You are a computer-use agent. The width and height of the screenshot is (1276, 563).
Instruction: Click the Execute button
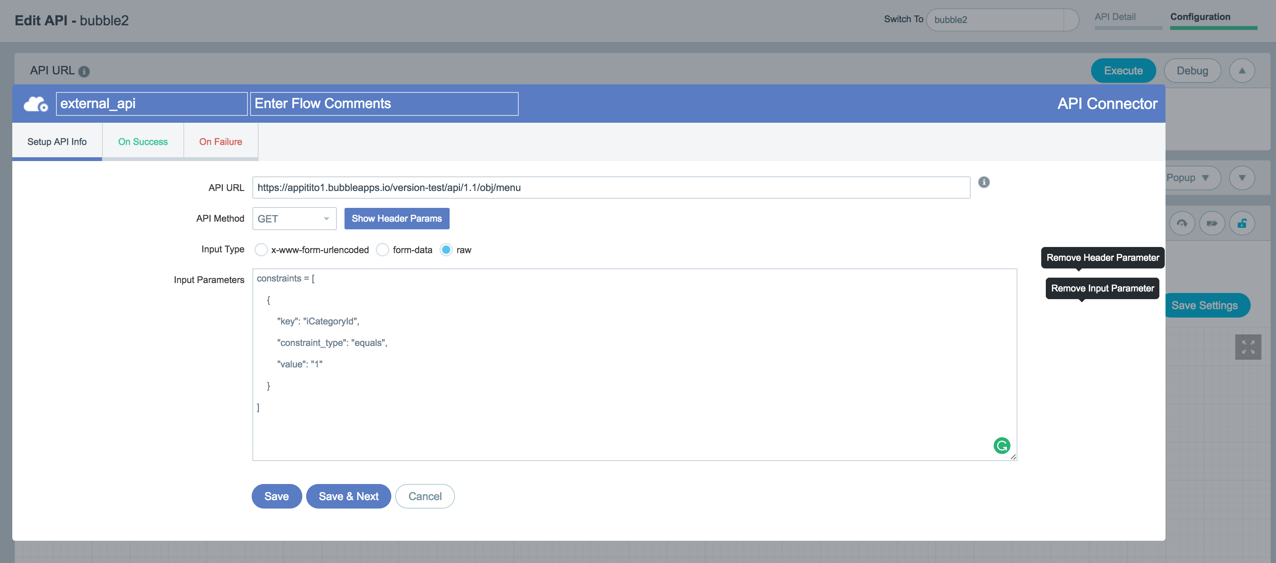click(x=1123, y=71)
